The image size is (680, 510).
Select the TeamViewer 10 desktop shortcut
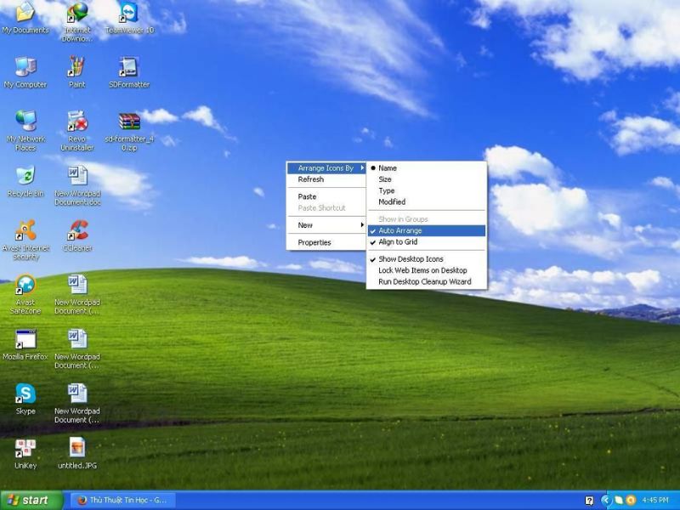129,18
